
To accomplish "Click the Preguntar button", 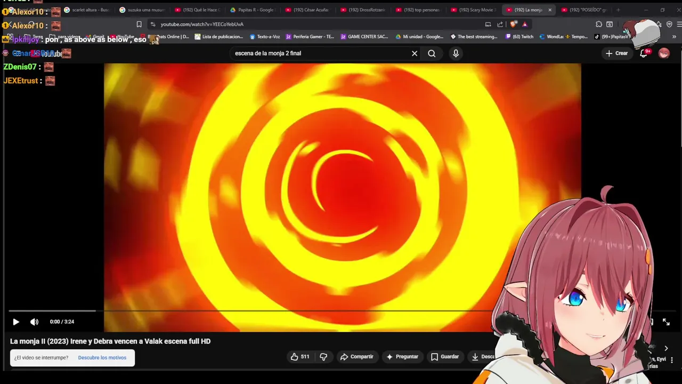I will tap(402, 357).
